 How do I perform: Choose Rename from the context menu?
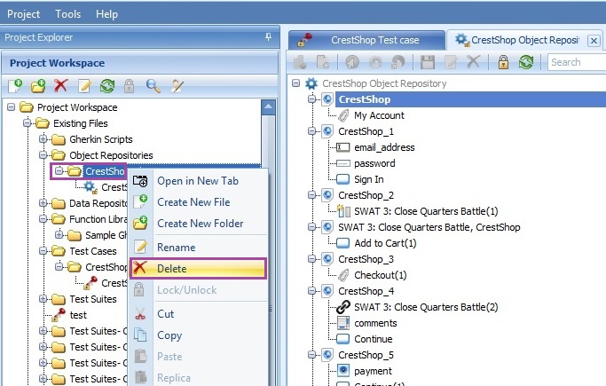(x=198, y=248)
